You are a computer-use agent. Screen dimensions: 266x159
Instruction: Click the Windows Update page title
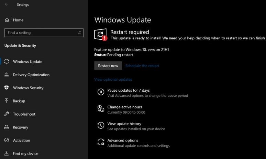[123, 20]
